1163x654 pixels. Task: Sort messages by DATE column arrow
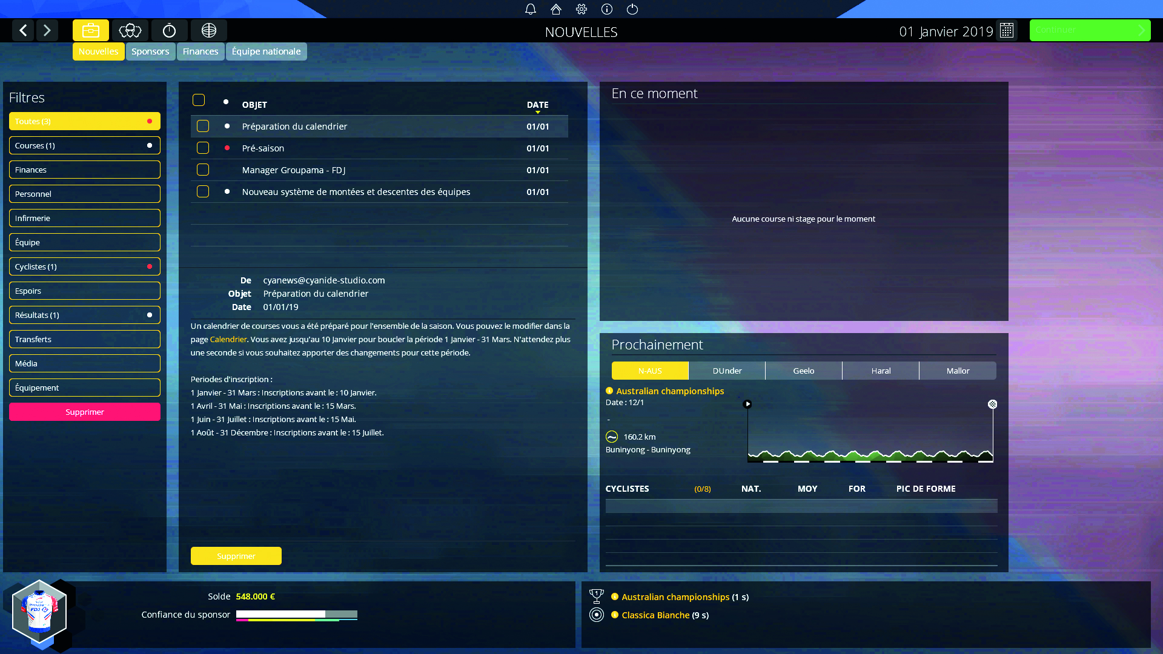[537, 112]
